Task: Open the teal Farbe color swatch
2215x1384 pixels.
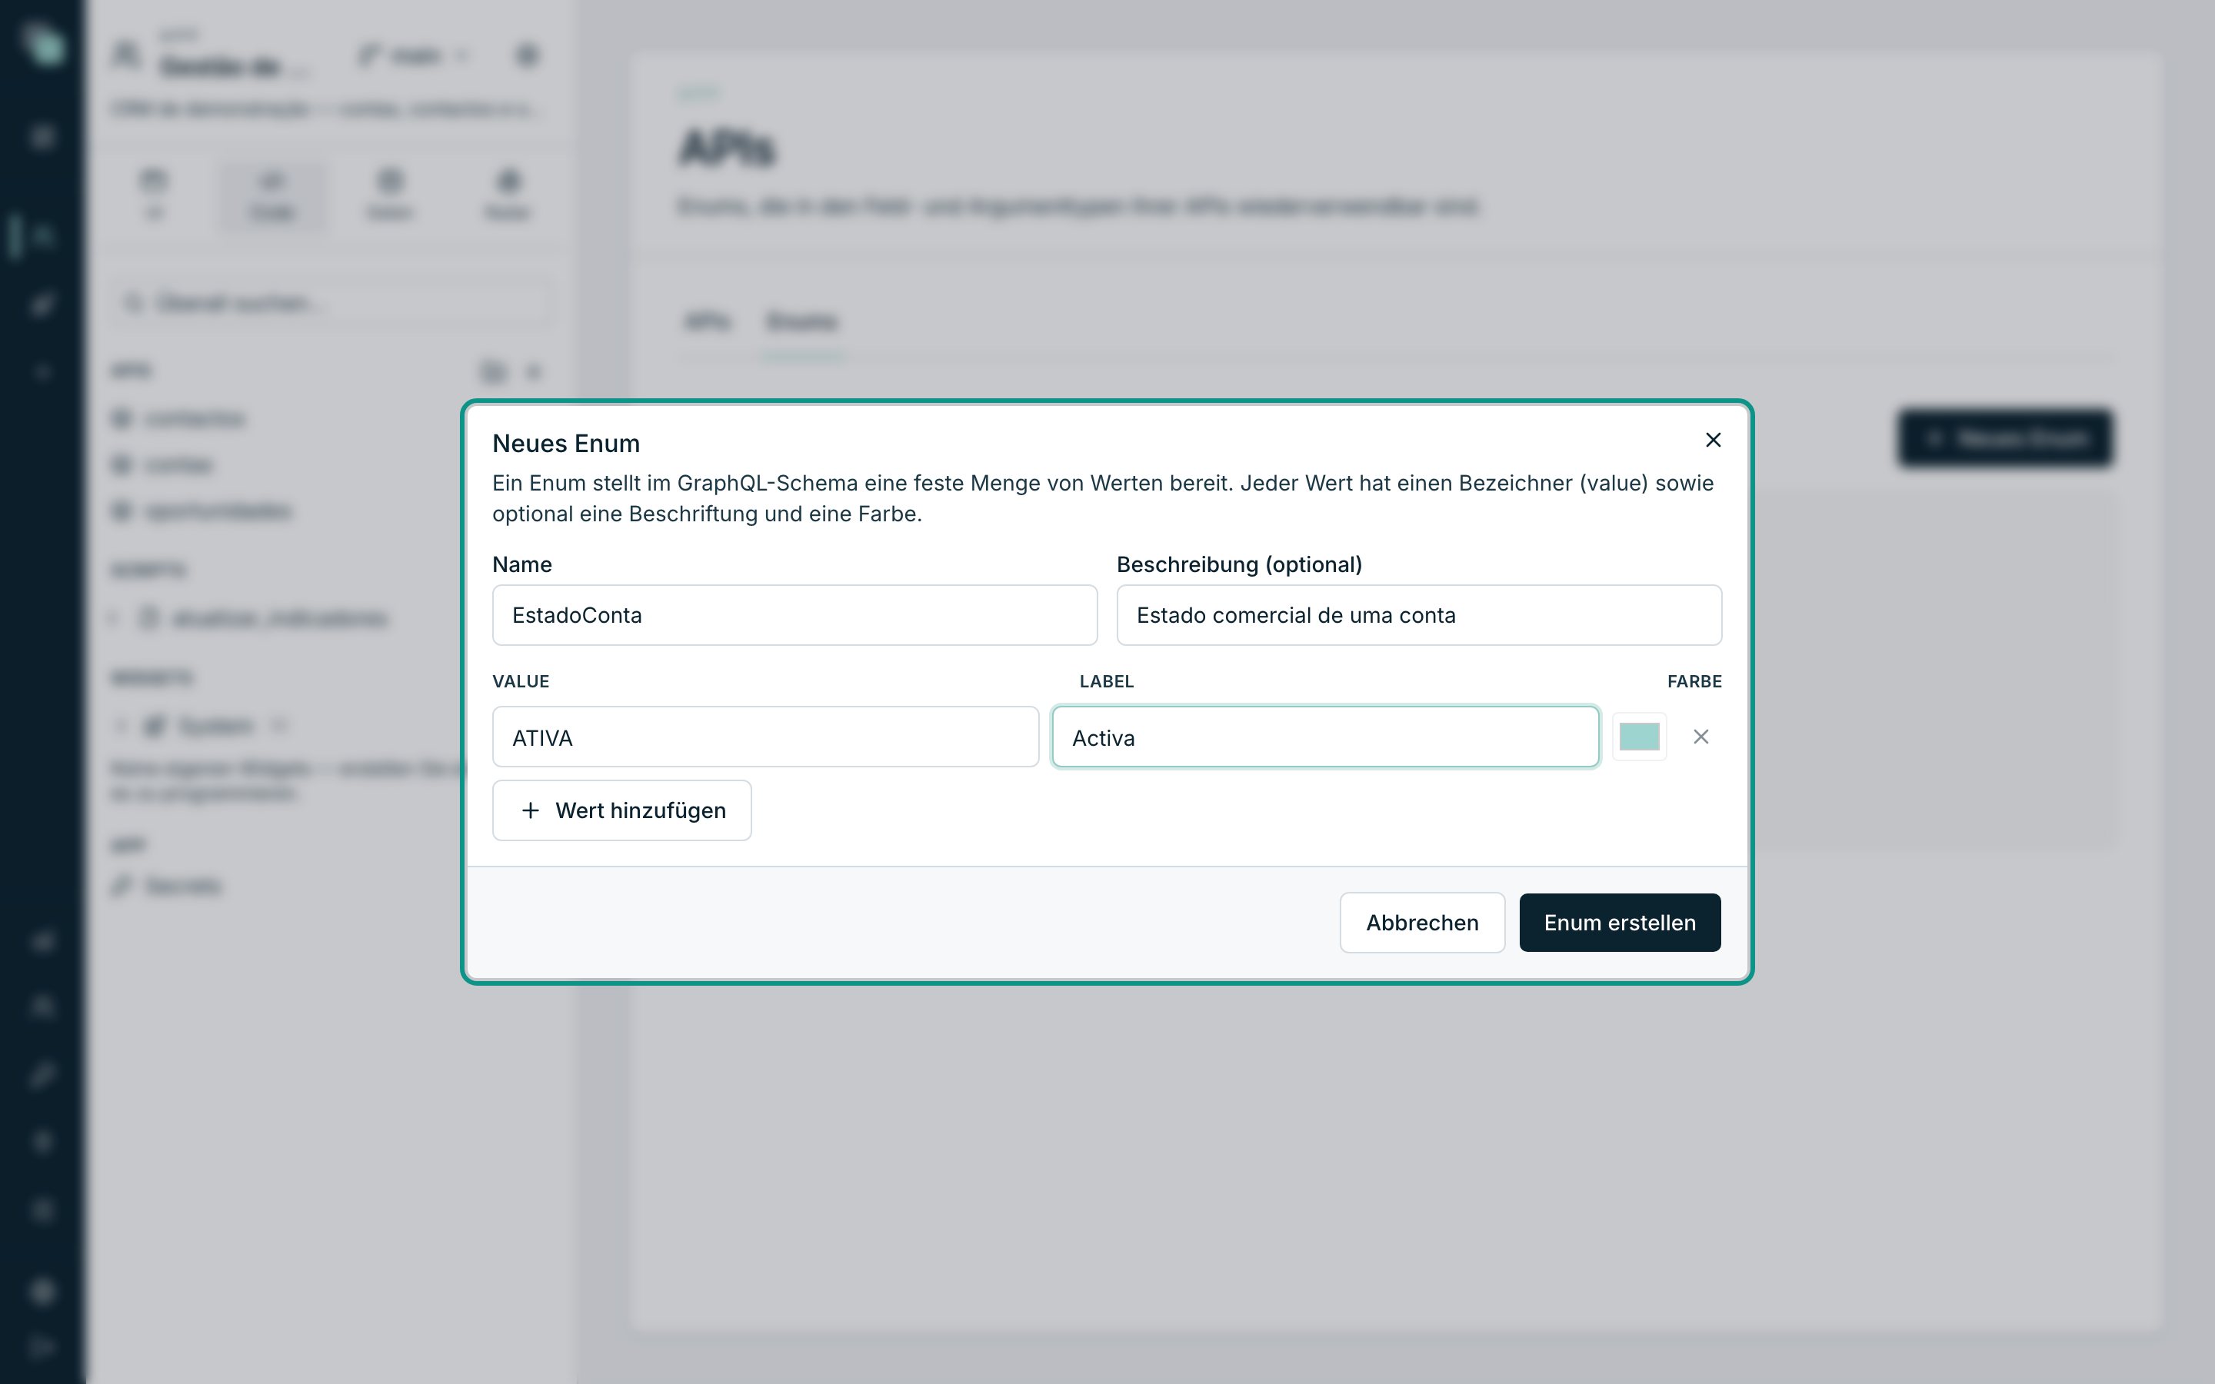Action: pyautogui.click(x=1638, y=737)
